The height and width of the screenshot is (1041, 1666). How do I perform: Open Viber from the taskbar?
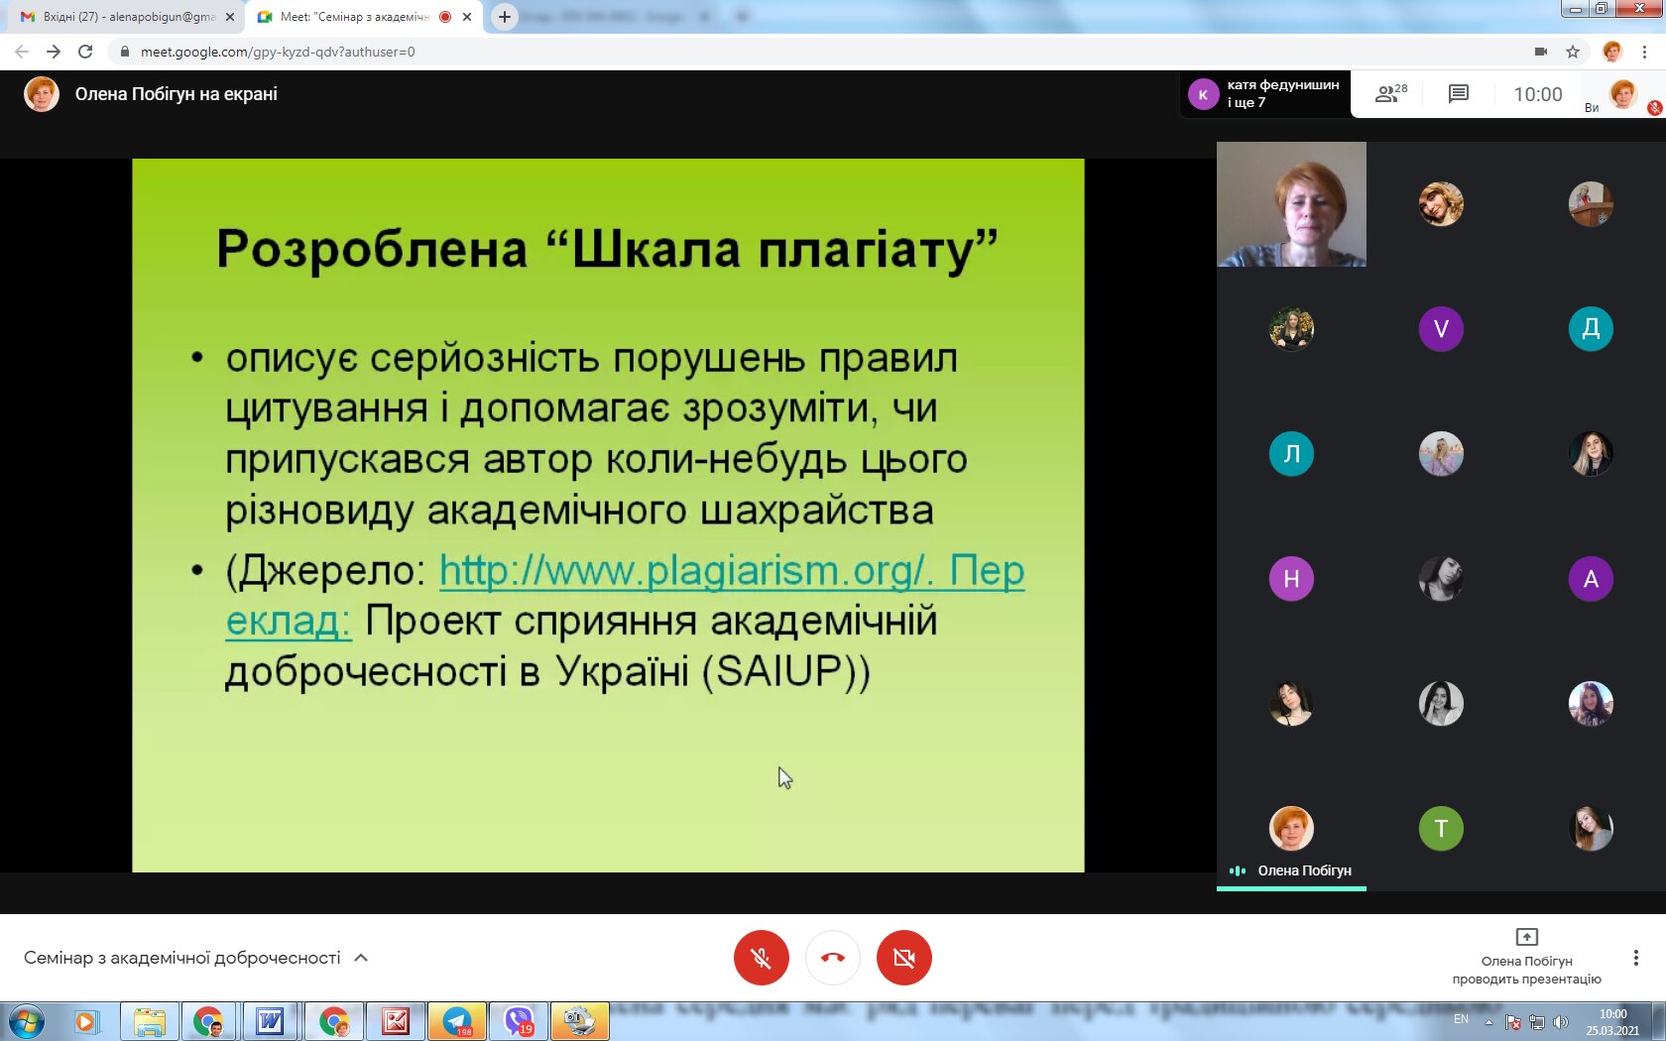click(519, 1020)
